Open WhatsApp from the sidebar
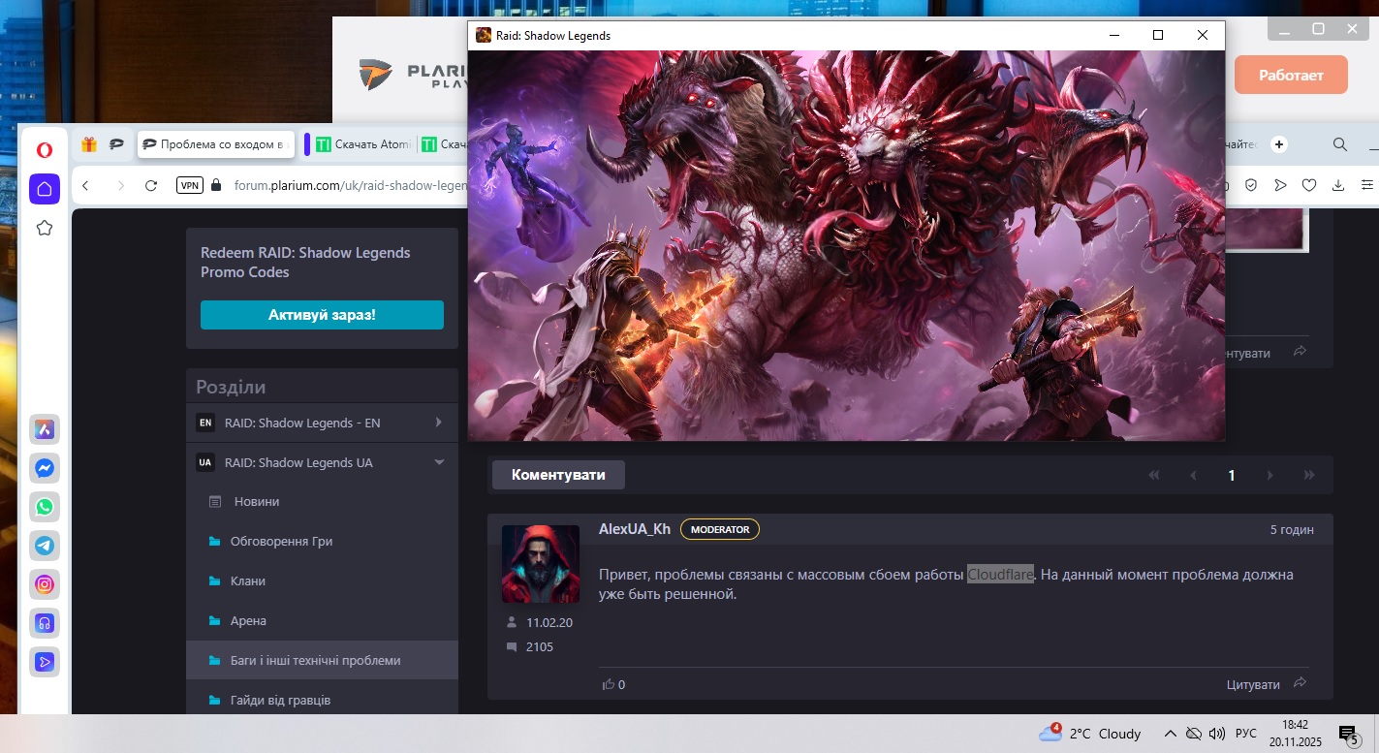Screen dimensions: 1379x753 [45, 507]
